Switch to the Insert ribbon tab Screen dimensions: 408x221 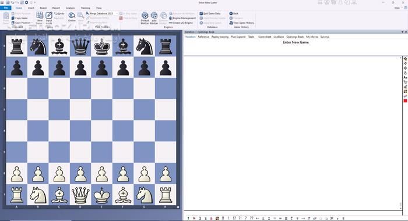point(31,8)
